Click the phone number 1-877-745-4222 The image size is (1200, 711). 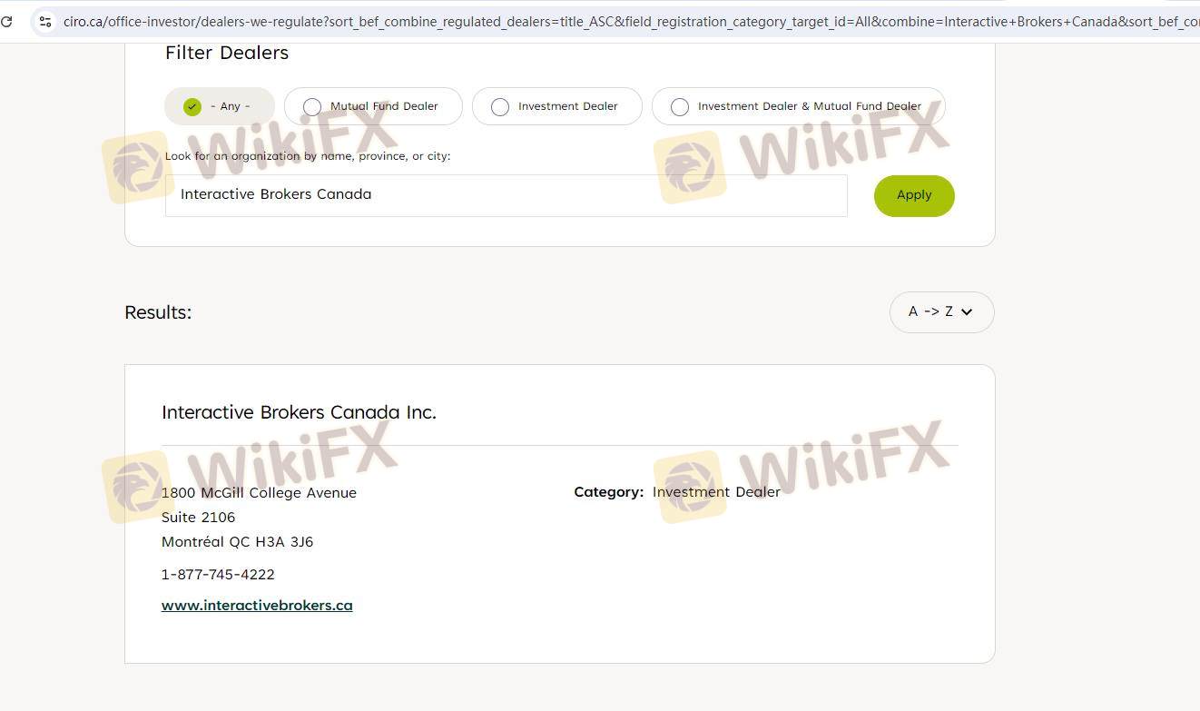coord(218,575)
